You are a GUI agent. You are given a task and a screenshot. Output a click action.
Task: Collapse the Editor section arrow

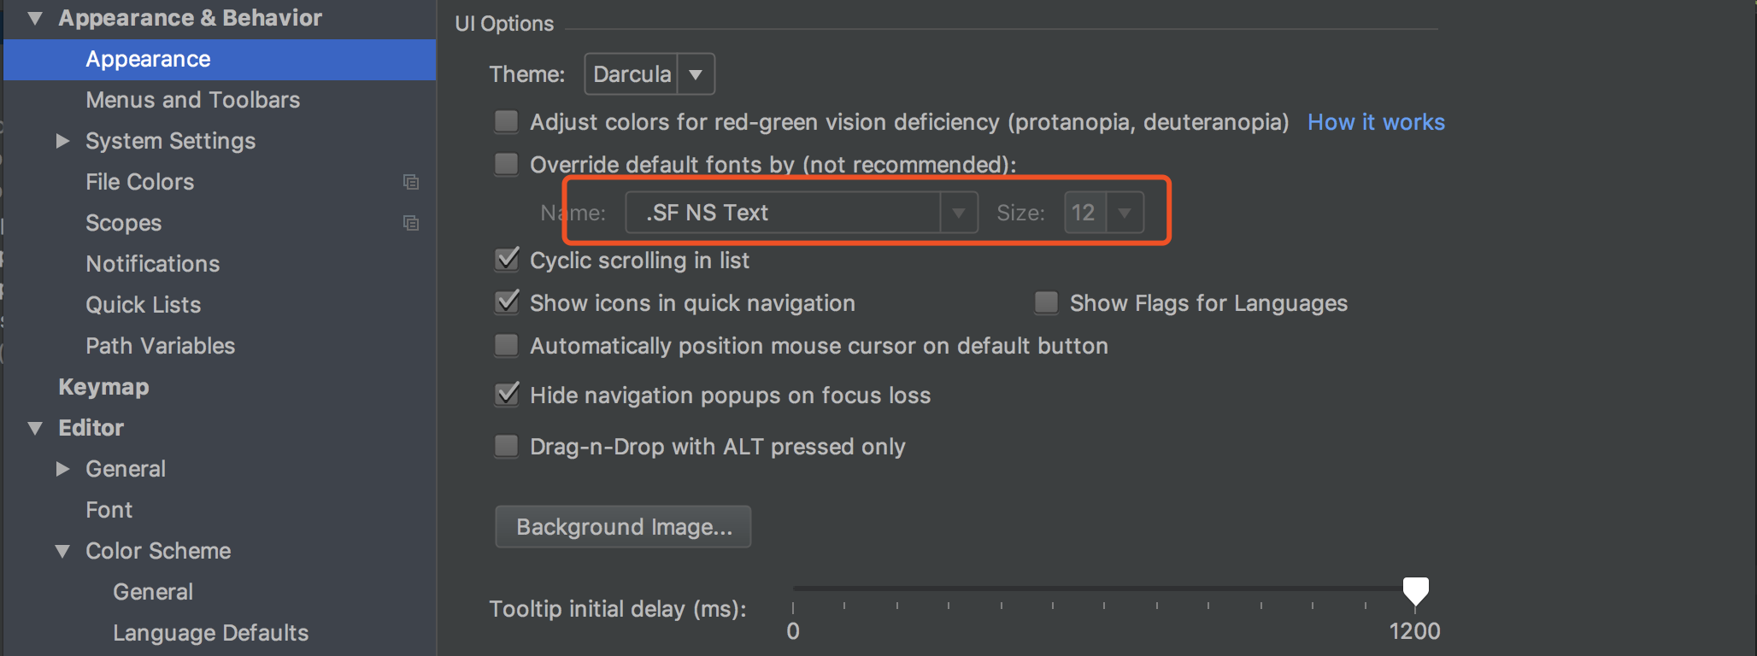(35, 428)
